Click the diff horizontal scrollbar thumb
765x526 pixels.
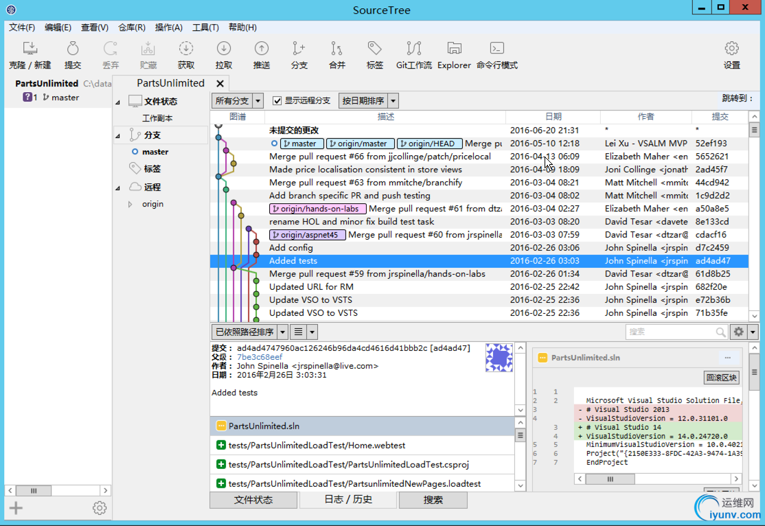(610, 479)
